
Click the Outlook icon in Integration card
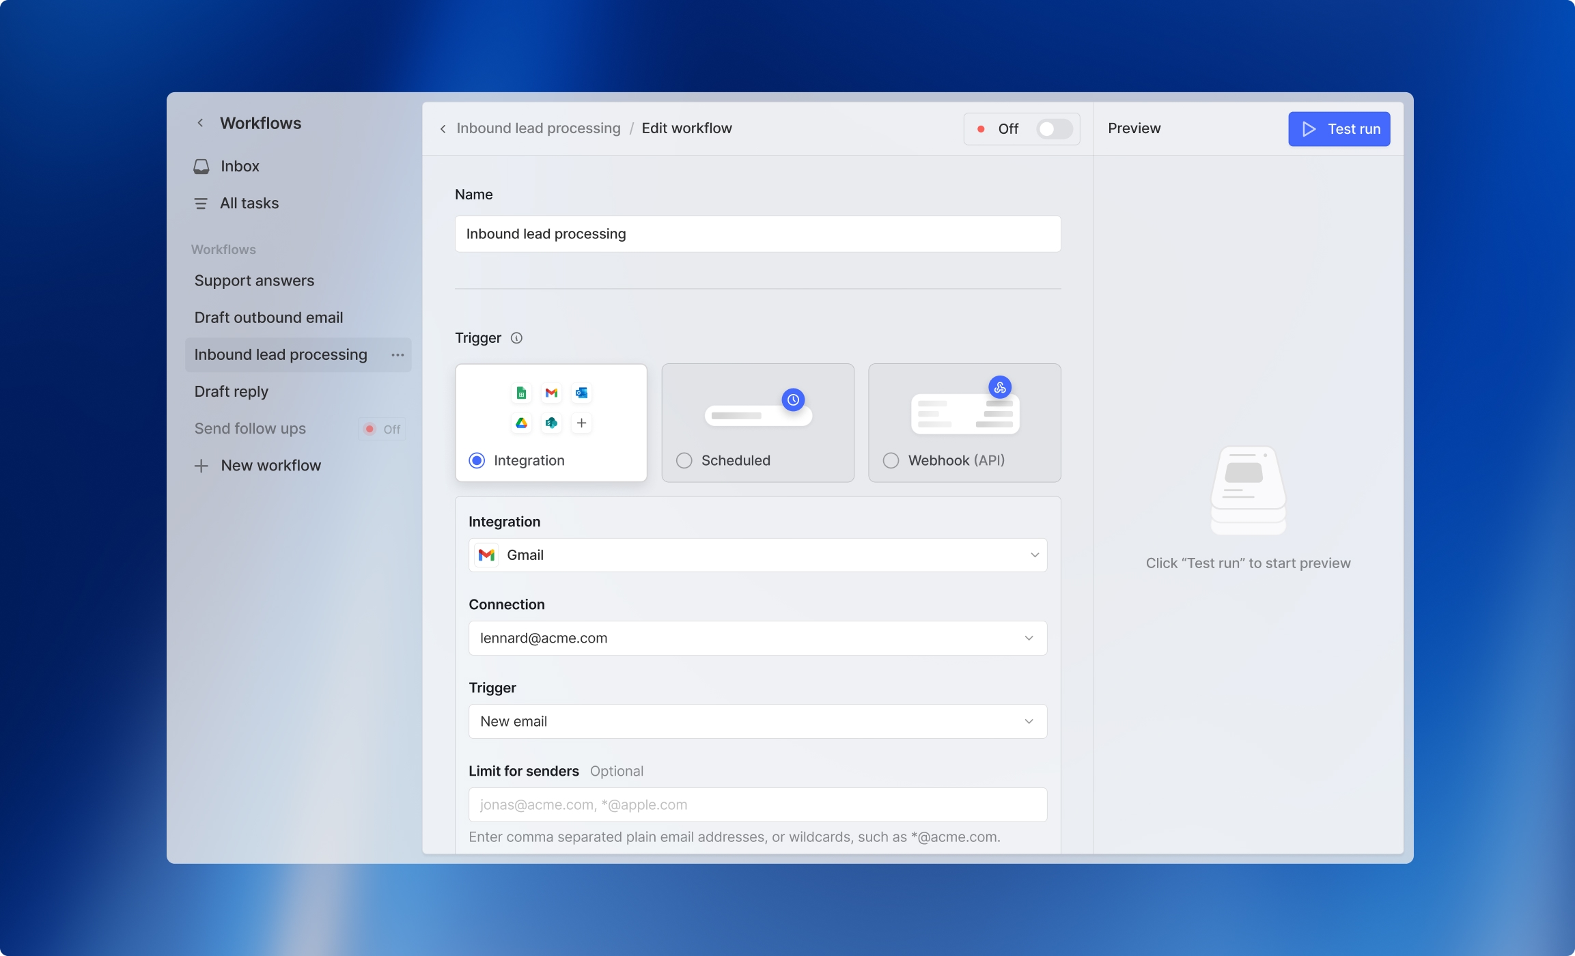click(x=581, y=393)
